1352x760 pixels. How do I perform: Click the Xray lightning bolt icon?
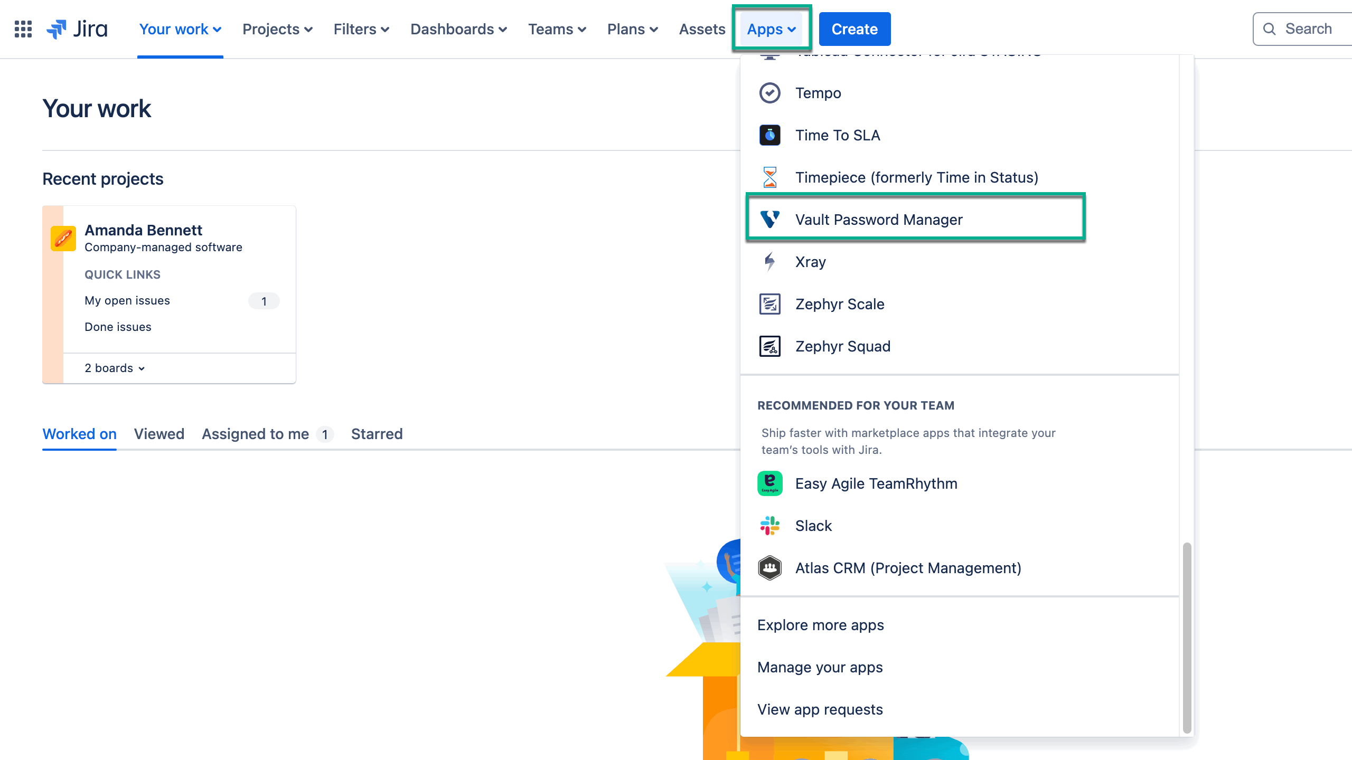770,262
